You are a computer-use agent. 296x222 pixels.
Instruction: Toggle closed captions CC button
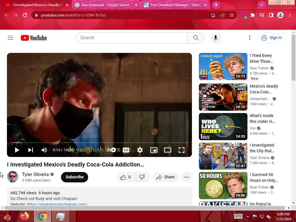[126, 150]
